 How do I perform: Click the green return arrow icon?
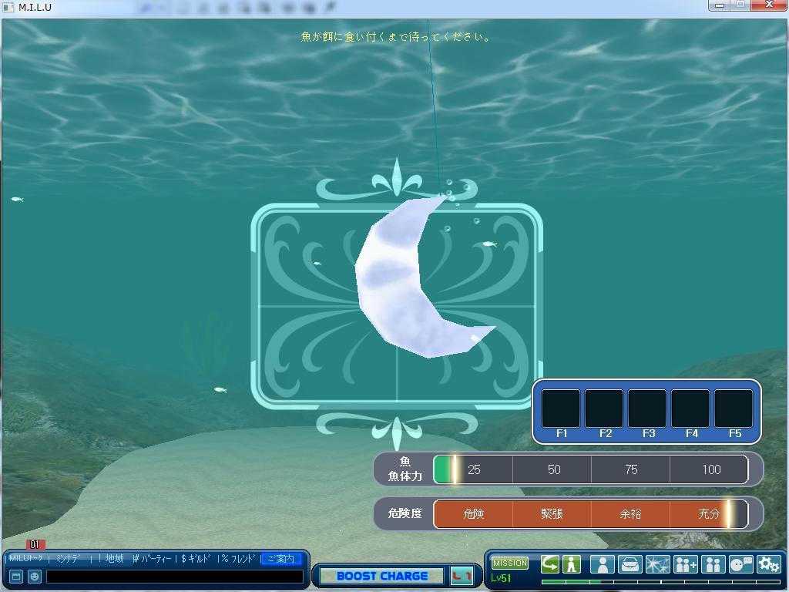[x=549, y=564]
